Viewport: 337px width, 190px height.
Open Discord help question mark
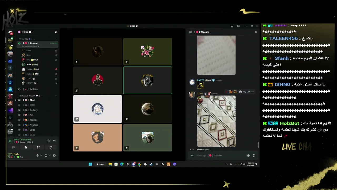click(x=238, y=26)
